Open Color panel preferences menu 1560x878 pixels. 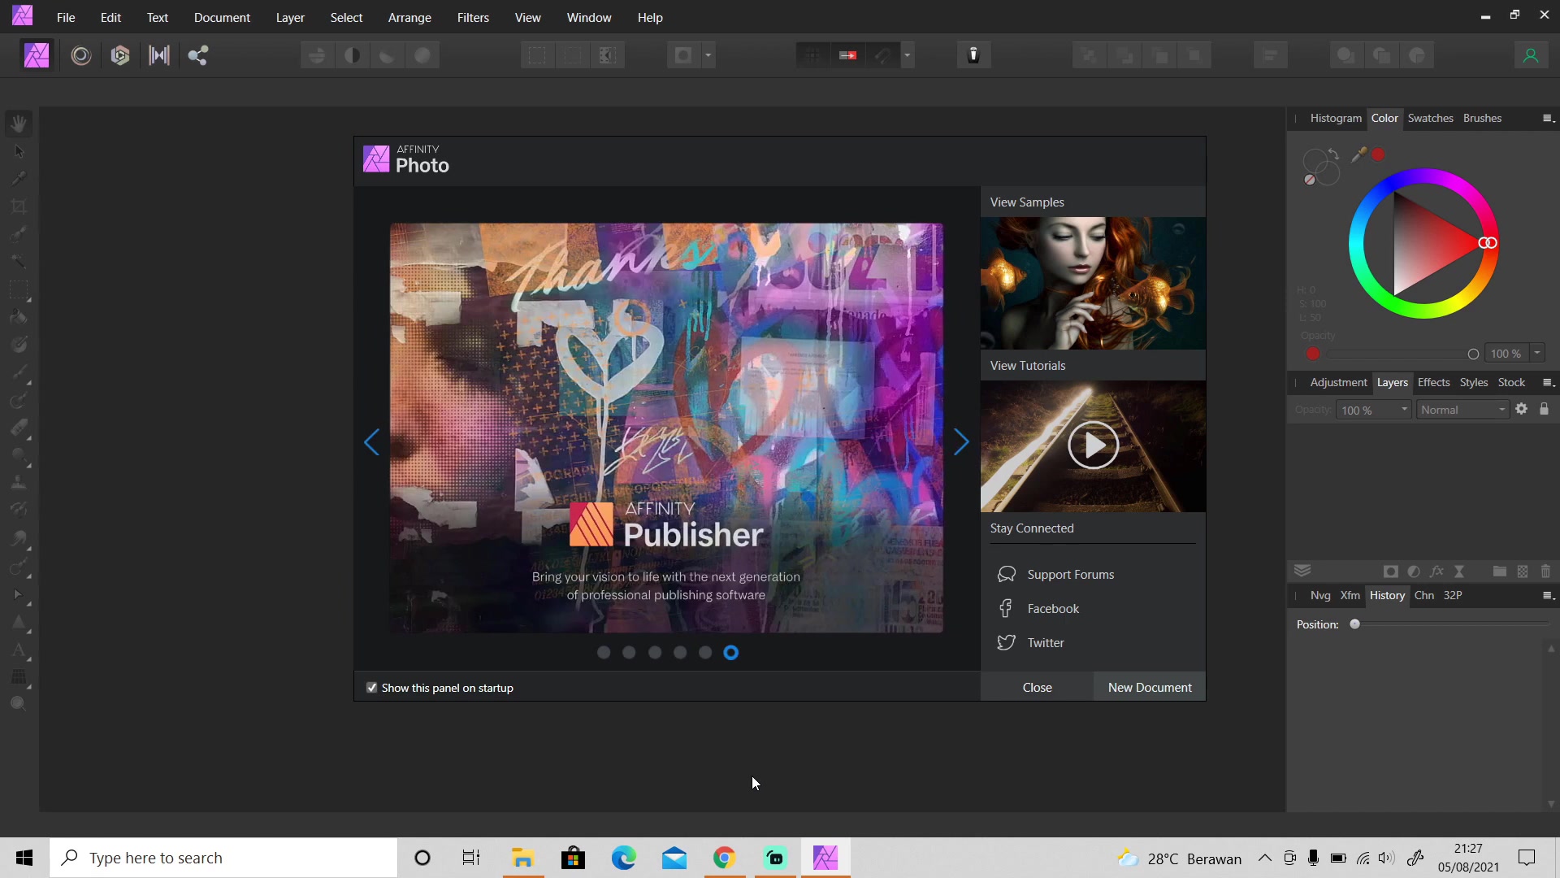pos(1548,119)
